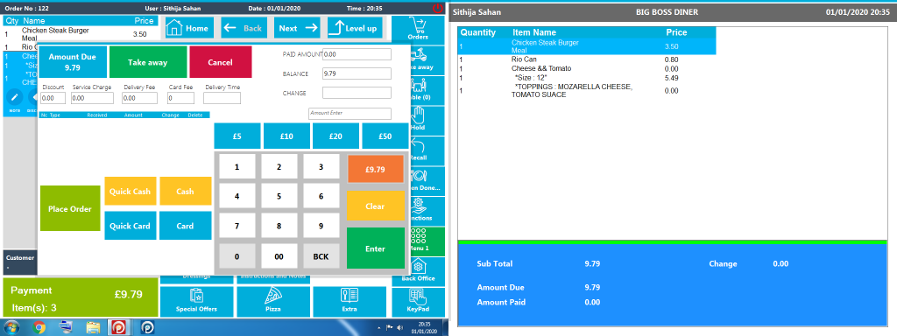Tap keypad digit 1
897x336 pixels.
tap(237, 167)
